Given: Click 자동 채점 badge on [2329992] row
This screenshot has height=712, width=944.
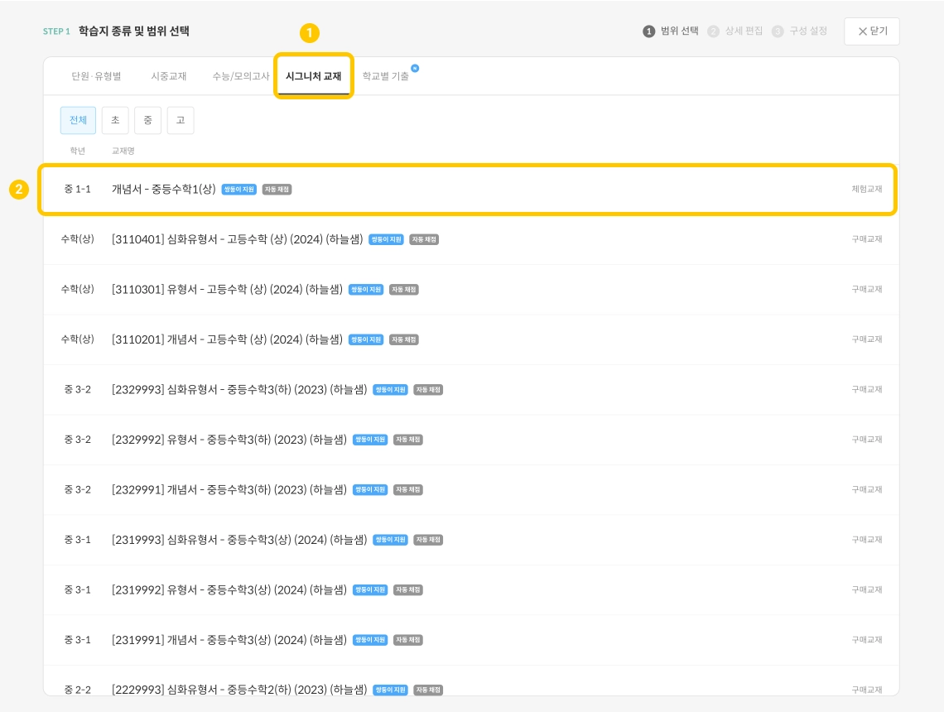Looking at the screenshot, I should tap(408, 440).
